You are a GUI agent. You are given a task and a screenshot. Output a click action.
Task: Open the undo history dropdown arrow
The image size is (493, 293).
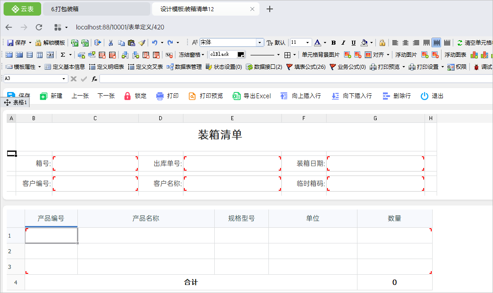coord(162,43)
